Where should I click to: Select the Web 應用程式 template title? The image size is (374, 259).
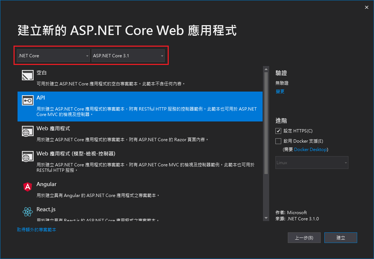click(x=53, y=128)
